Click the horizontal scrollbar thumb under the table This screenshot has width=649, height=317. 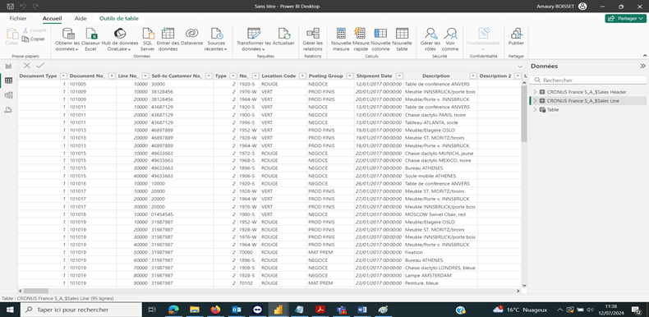click(35, 291)
